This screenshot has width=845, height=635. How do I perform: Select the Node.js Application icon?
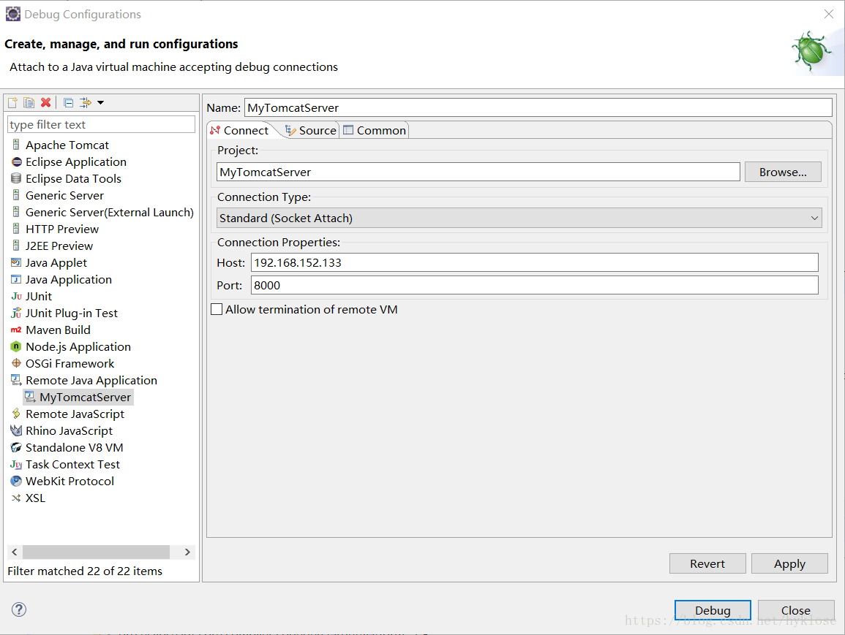click(x=16, y=346)
